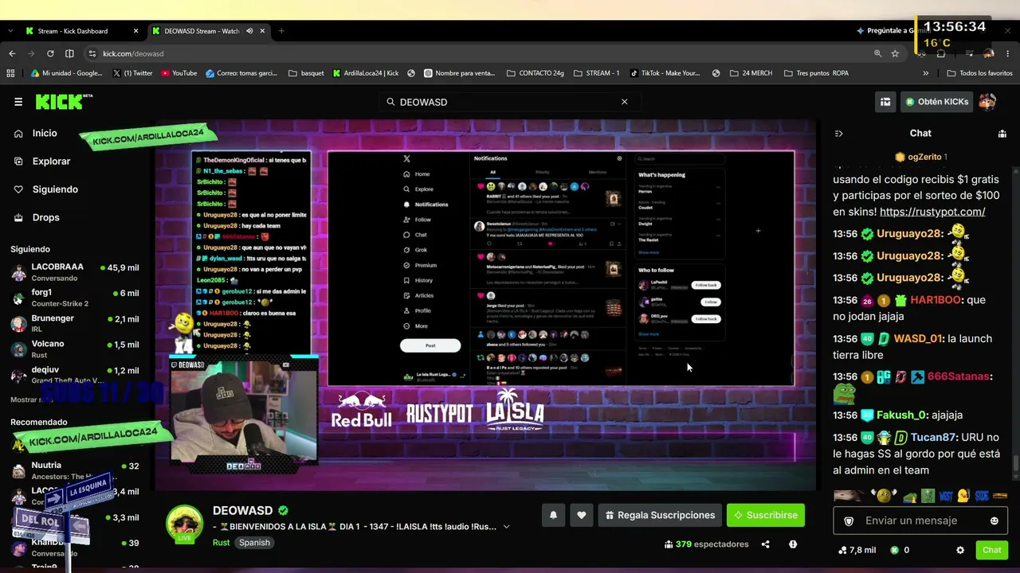The image size is (1020, 573).
Task: Open the chat settings gear
Action: [x=960, y=550]
